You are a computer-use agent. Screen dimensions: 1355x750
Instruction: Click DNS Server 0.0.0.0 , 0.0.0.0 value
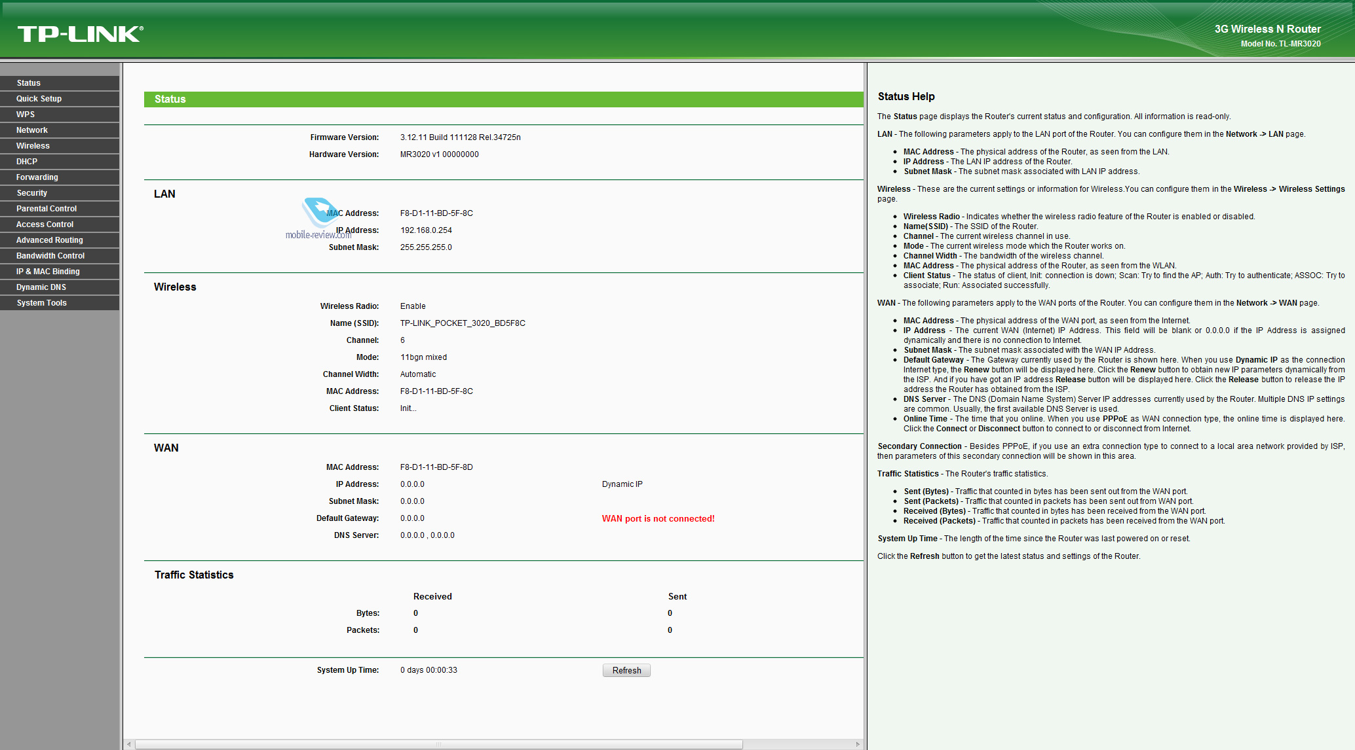pos(427,535)
